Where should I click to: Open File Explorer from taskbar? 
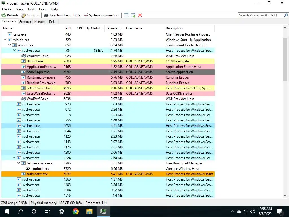pyautogui.click(x=89, y=211)
